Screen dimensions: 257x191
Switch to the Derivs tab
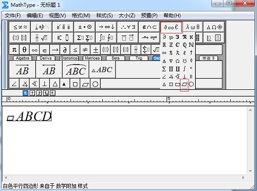[x=46, y=58]
